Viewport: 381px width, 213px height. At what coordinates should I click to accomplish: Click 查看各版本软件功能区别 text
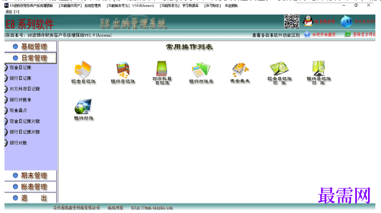coord(276,35)
